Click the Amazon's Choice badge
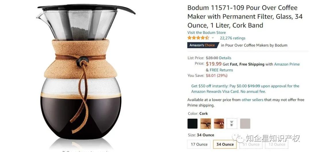This screenshot has height=152, width=310. coord(203,45)
